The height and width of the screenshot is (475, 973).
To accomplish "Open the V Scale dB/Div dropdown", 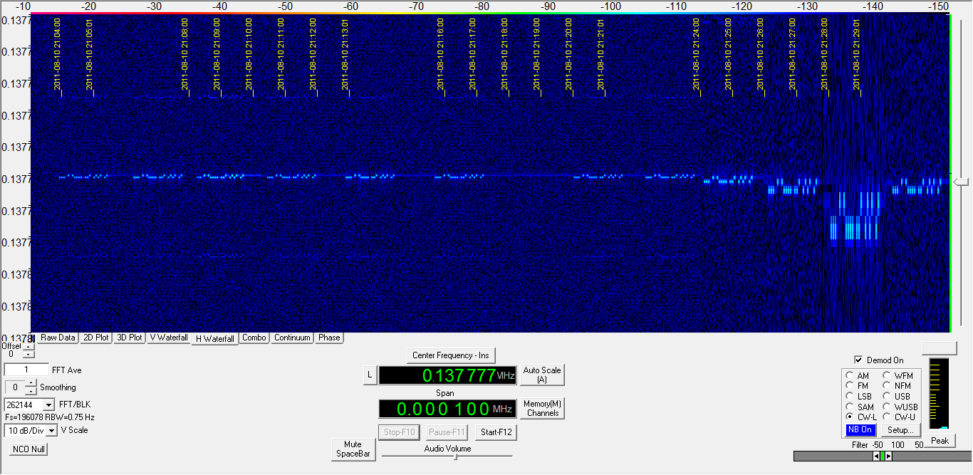I will pos(51,430).
